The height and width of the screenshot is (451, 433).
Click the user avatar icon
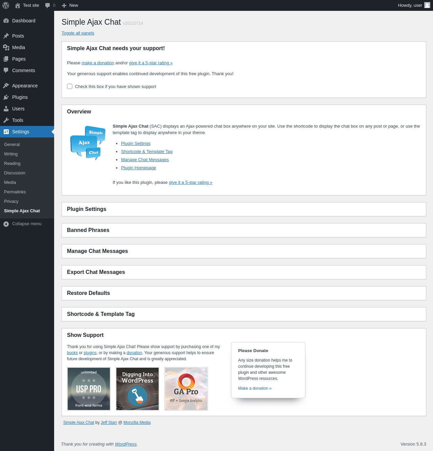pyautogui.click(x=427, y=5)
